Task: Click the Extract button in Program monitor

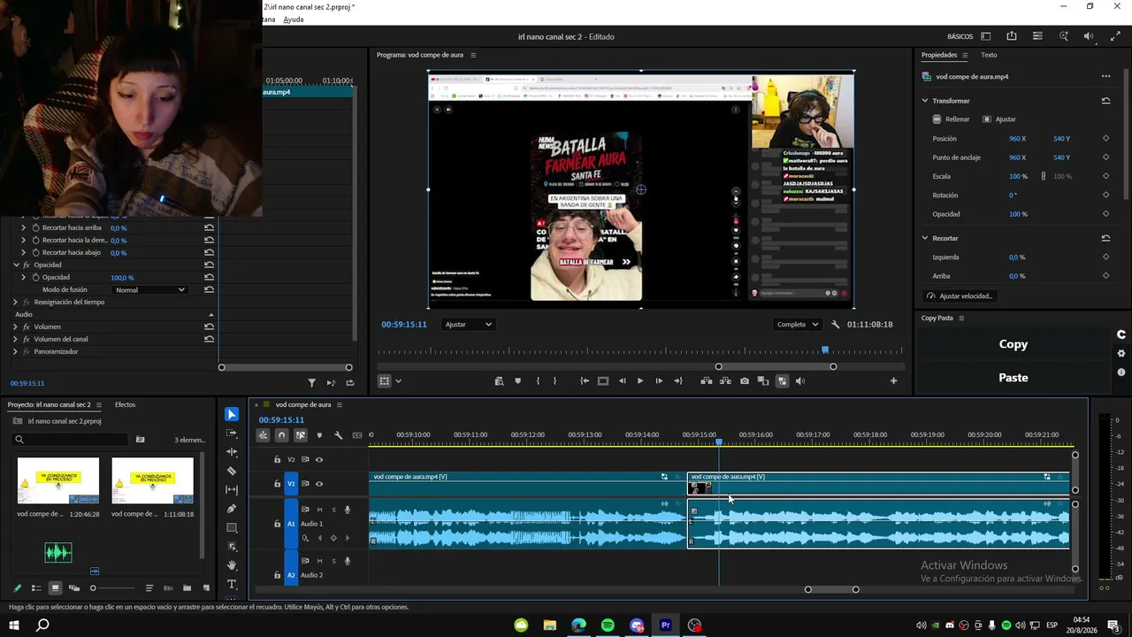Action: point(725,381)
